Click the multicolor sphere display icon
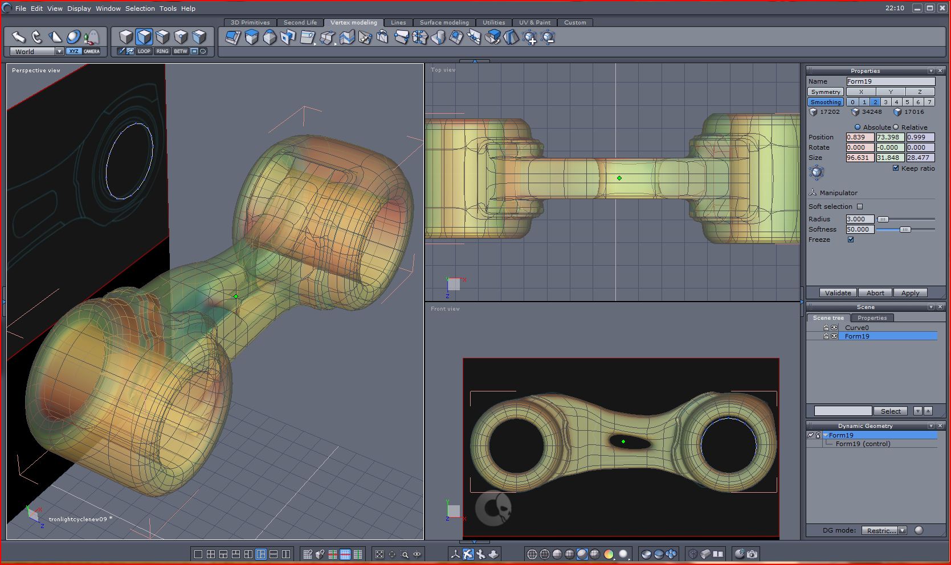The width and height of the screenshot is (951, 565). pos(609,554)
